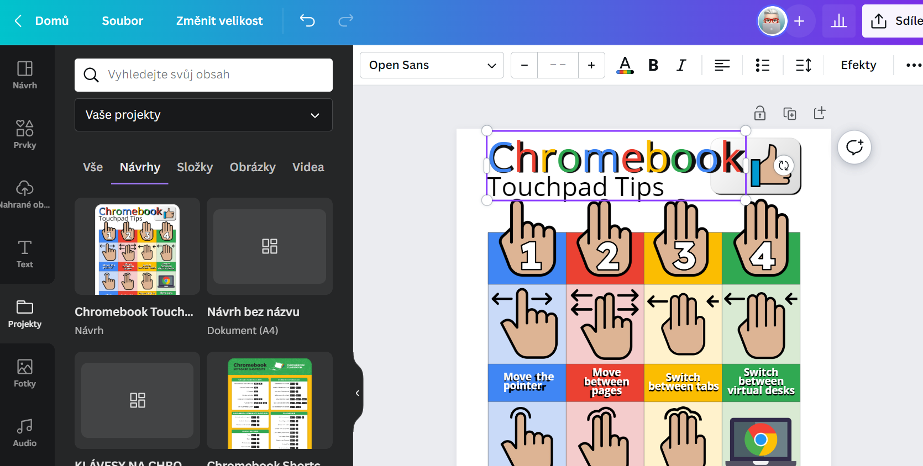Open the Audio panel
This screenshot has width=923, height=466.
coord(25,433)
